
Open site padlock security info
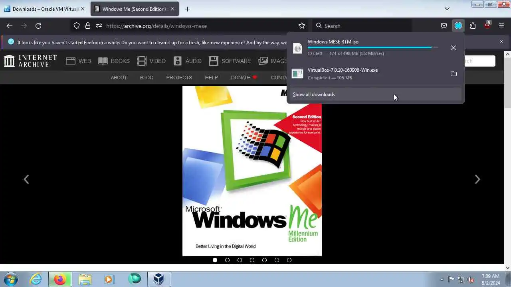pyautogui.click(x=88, y=26)
